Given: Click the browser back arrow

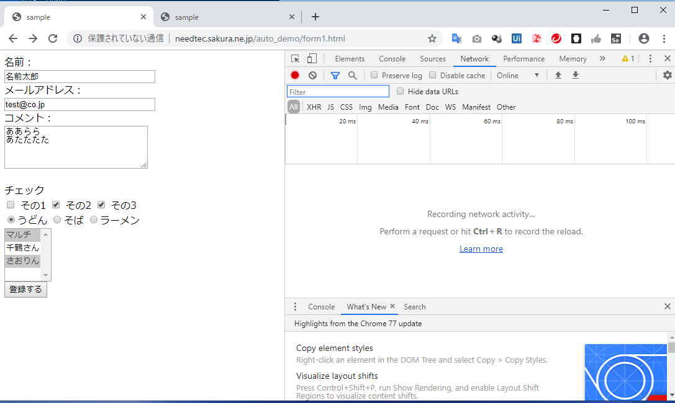Looking at the screenshot, I should coord(13,38).
